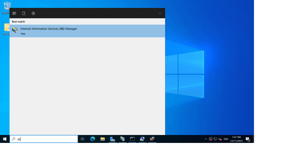Open the clock showing 7:47 PM
Screen dimensions: 281x164
click(x=236, y=139)
